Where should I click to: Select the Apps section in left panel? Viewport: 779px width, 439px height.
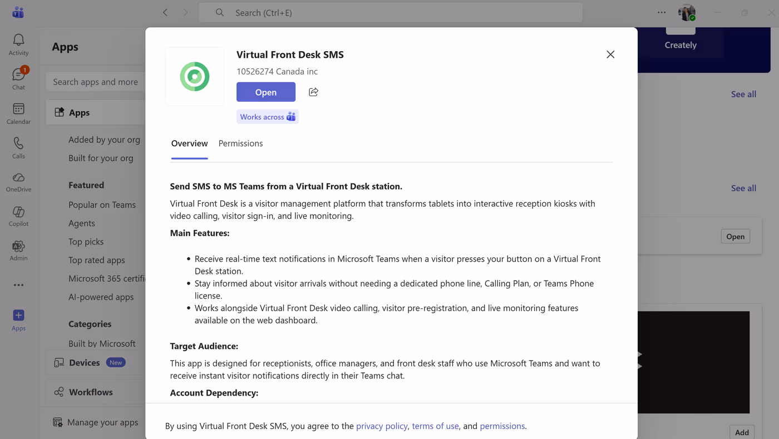[x=96, y=112]
